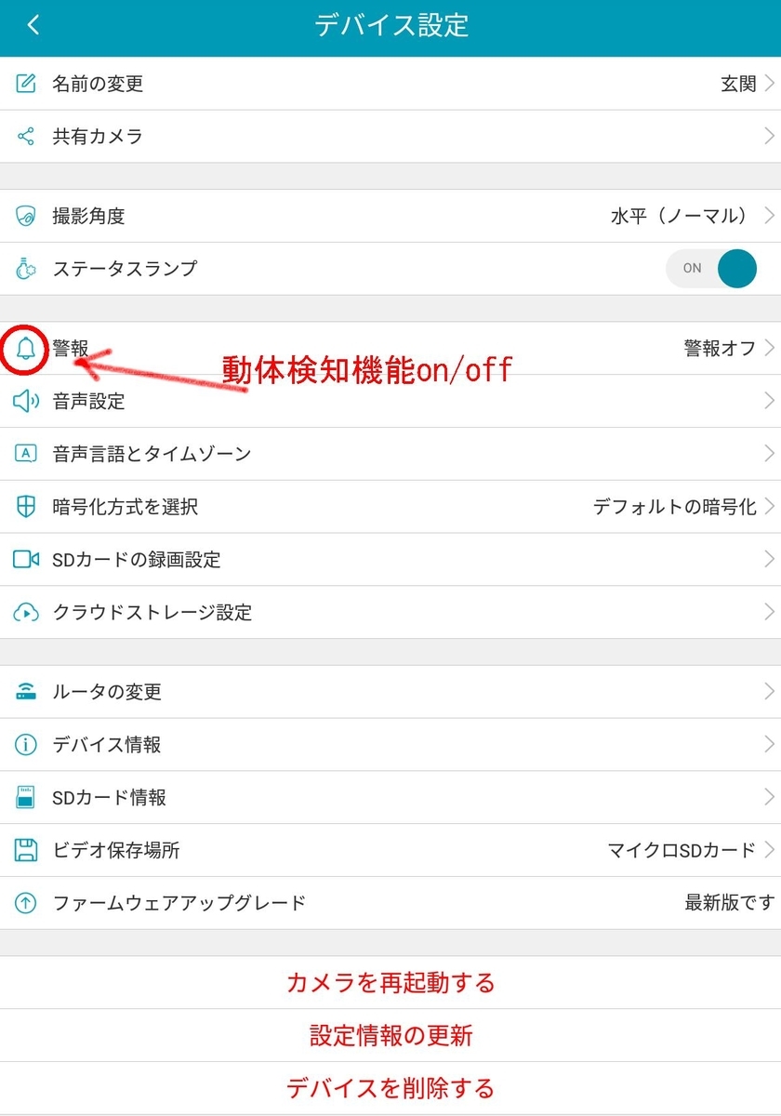Tap the デフォルトの暗号化 value
The image size is (781, 1116).
point(675,507)
